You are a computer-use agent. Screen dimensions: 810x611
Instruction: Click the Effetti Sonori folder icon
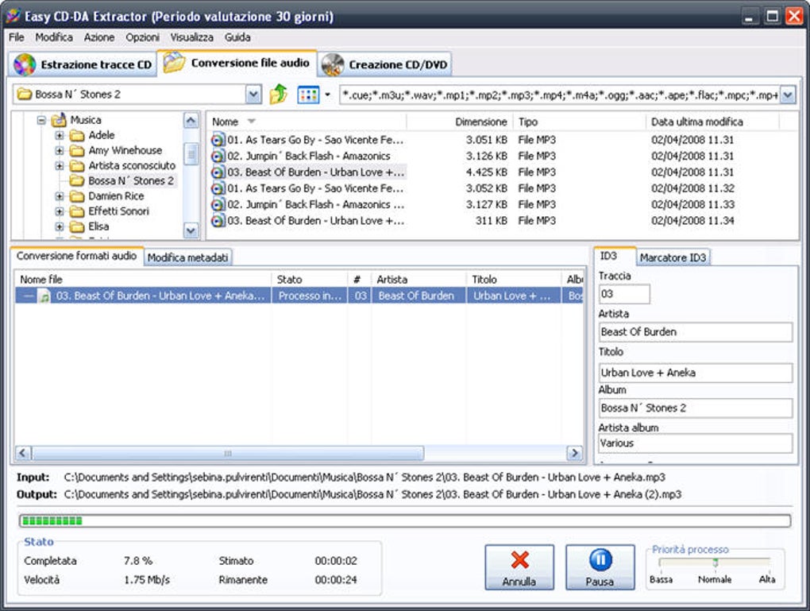77,211
